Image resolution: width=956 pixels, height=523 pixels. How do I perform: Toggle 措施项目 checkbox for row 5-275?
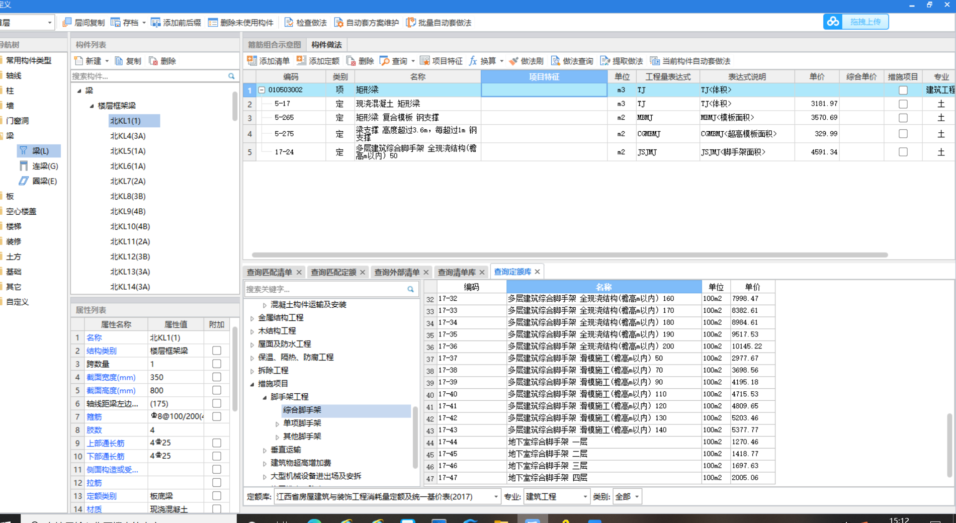point(903,134)
